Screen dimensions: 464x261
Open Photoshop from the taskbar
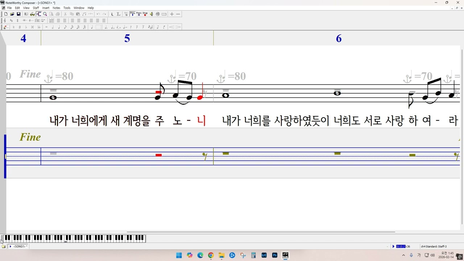coord(275,255)
